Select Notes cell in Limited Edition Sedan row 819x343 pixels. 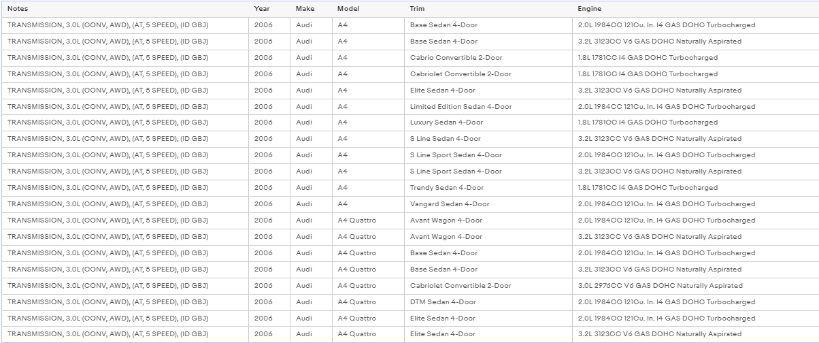pos(125,107)
